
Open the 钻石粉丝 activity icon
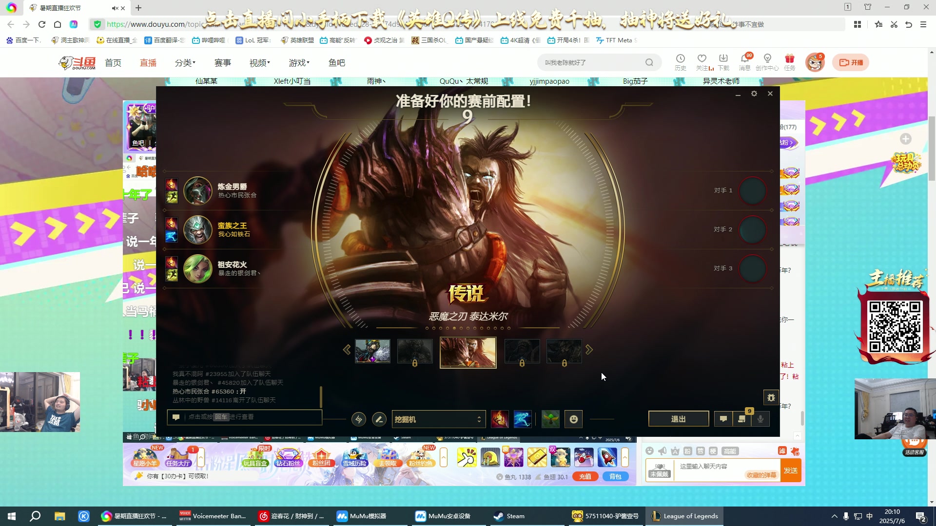tap(289, 457)
